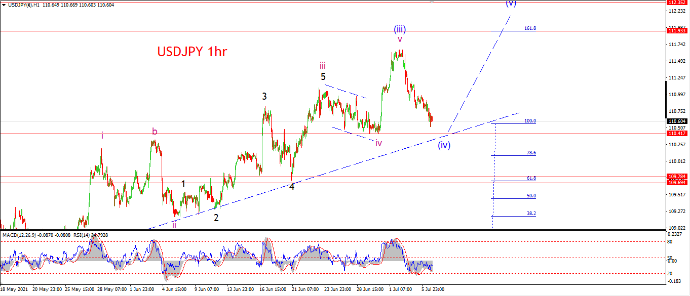Viewport: 690px width, 296px height.
Task: Select the pink iv wave marker
Action: point(378,143)
